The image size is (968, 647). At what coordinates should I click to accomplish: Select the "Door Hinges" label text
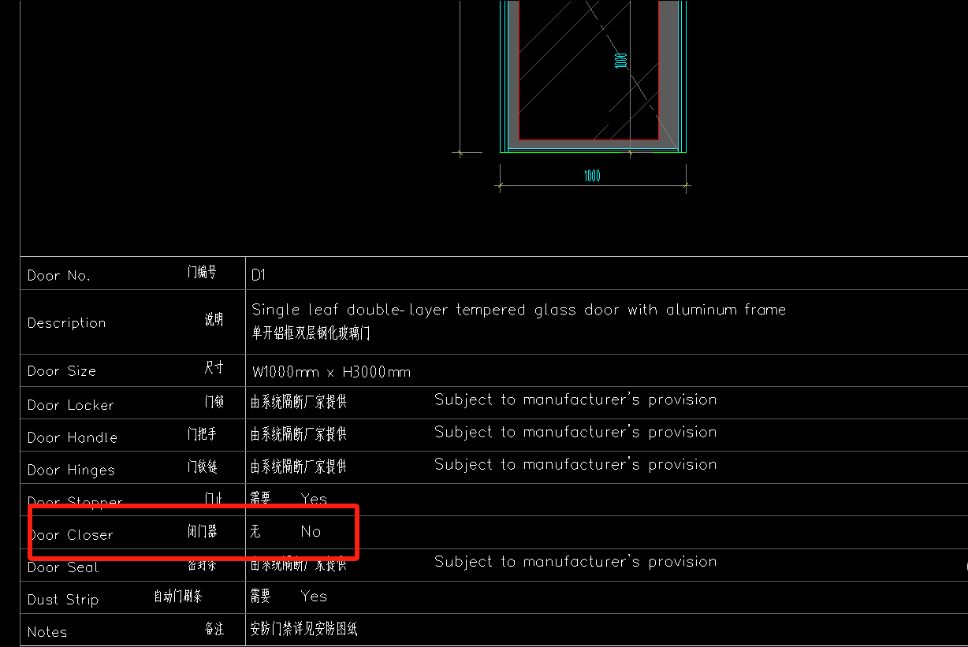[x=71, y=470]
